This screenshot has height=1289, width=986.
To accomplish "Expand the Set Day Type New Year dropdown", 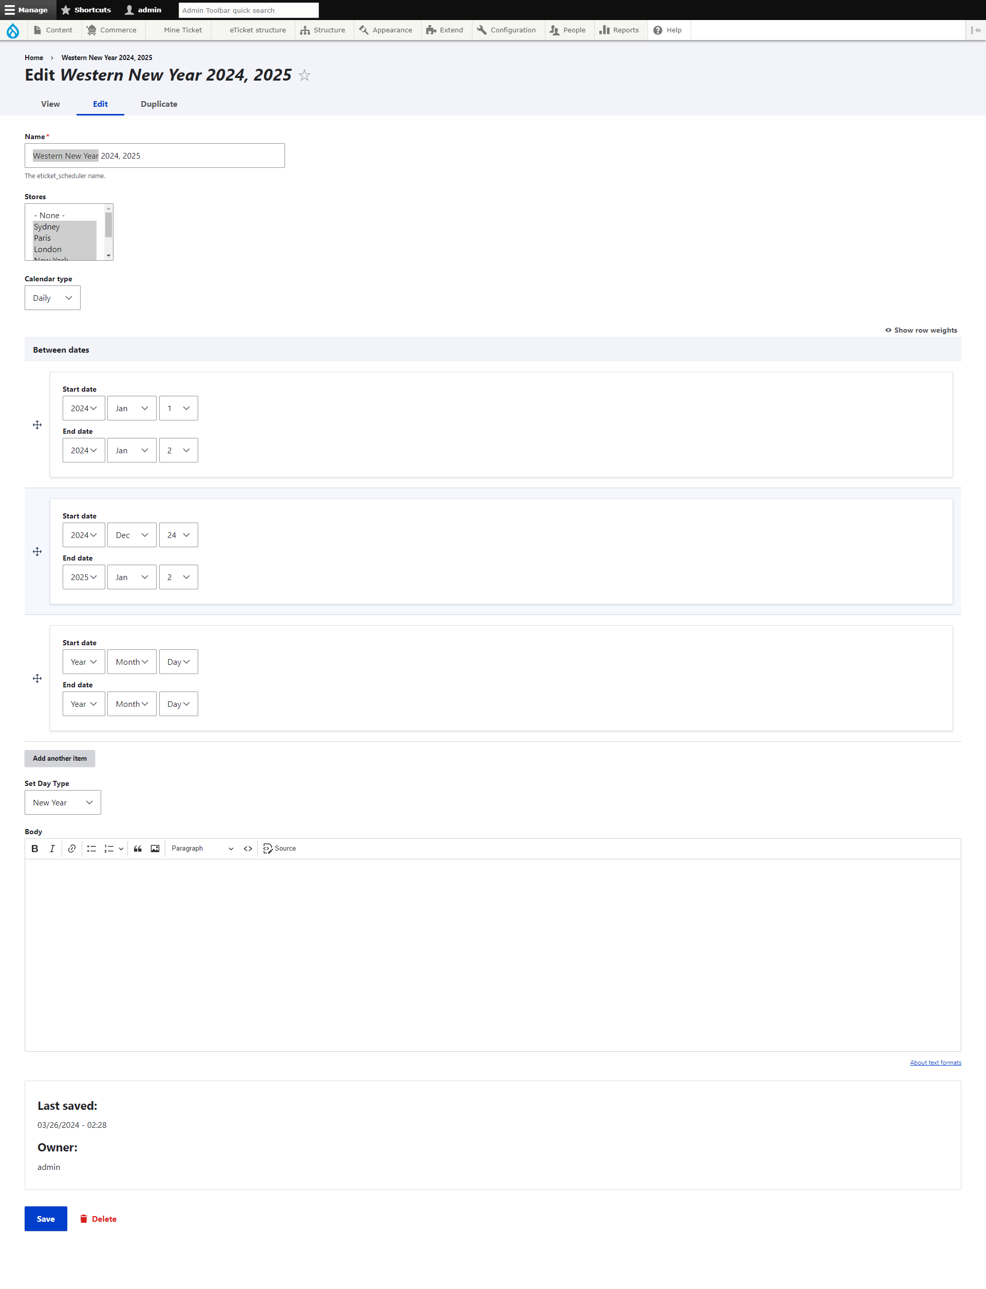I will coord(62,802).
